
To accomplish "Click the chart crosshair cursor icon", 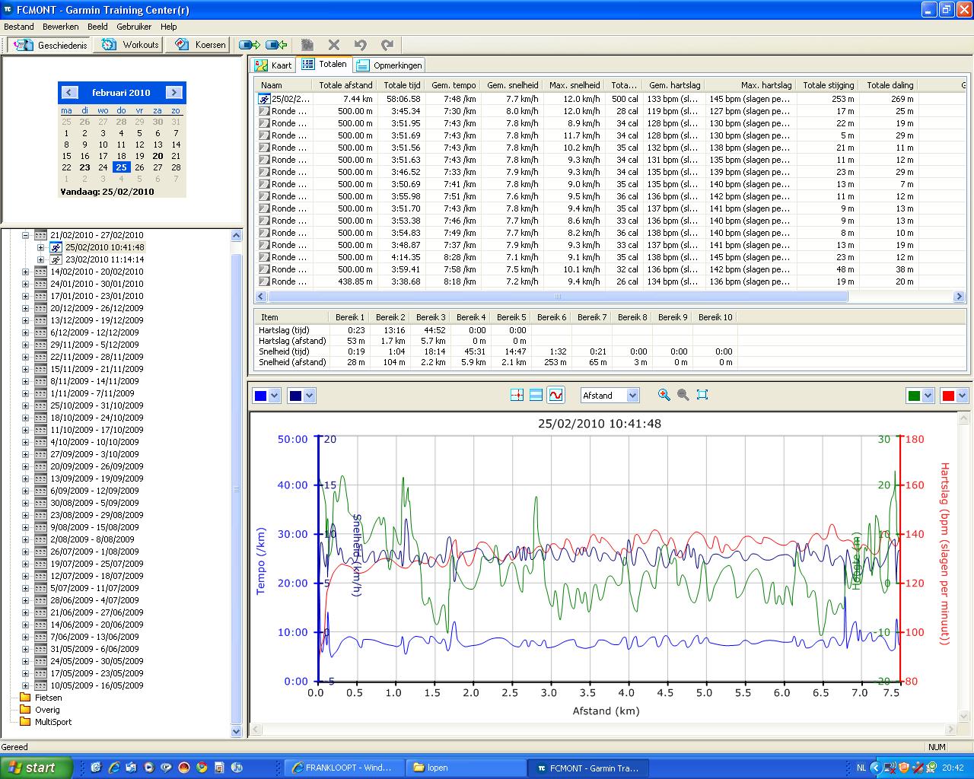I will (517, 395).
